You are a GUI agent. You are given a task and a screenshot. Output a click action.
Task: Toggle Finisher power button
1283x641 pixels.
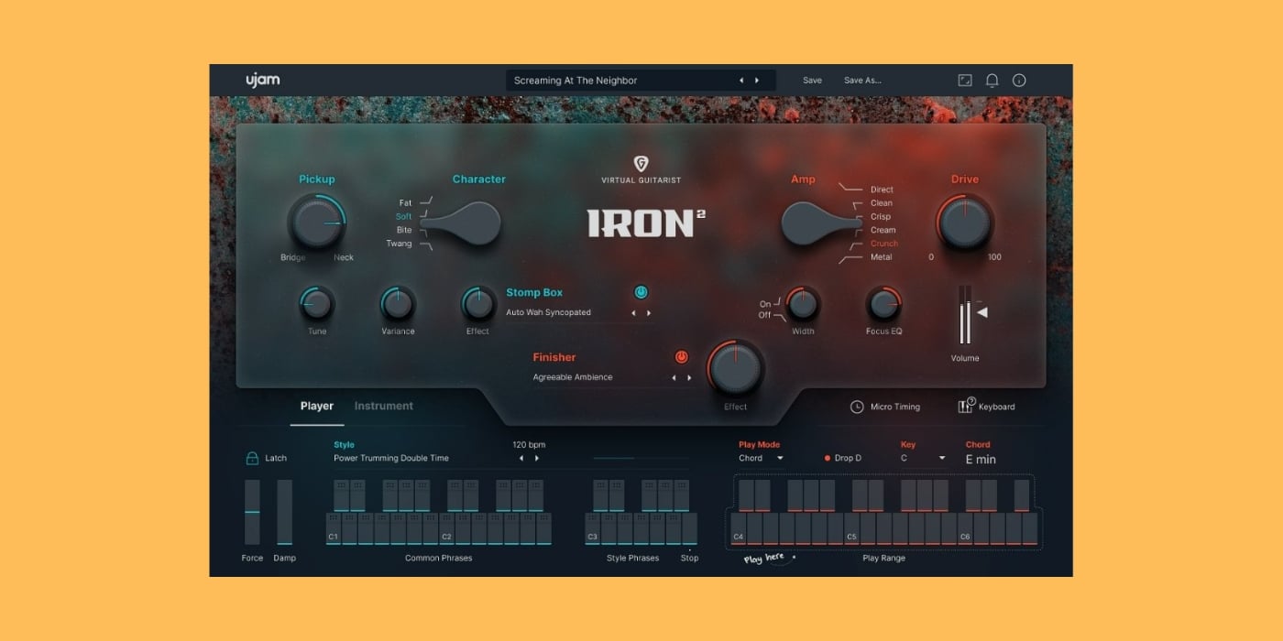tap(681, 357)
